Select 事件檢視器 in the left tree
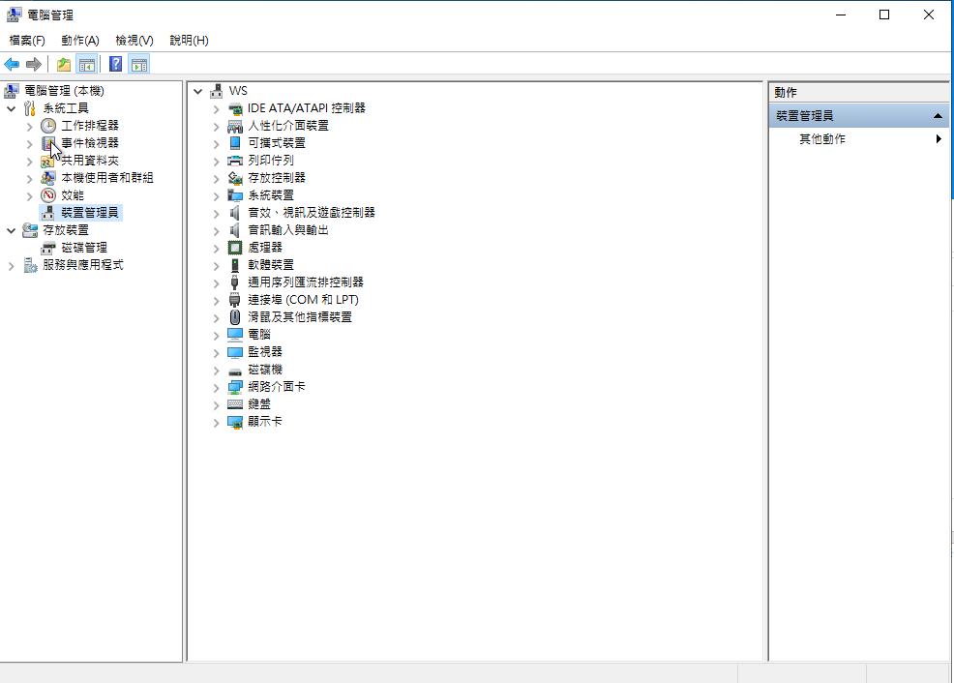Viewport: 954px width, 683px height. click(90, 143)
